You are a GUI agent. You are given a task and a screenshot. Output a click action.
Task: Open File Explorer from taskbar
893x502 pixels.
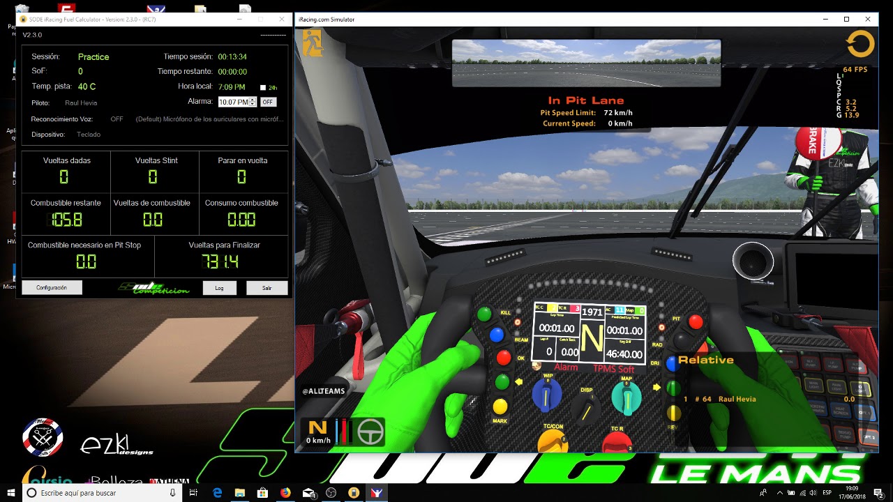tap(239, 493)
